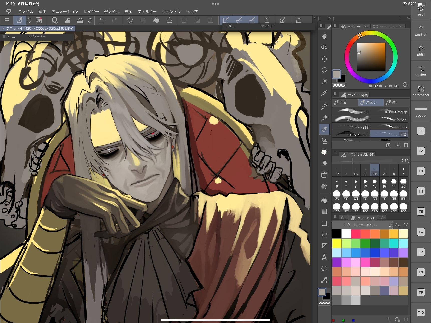Select the 水彩 brush group button
Screen dimensions: 431x323
(345, 102)
